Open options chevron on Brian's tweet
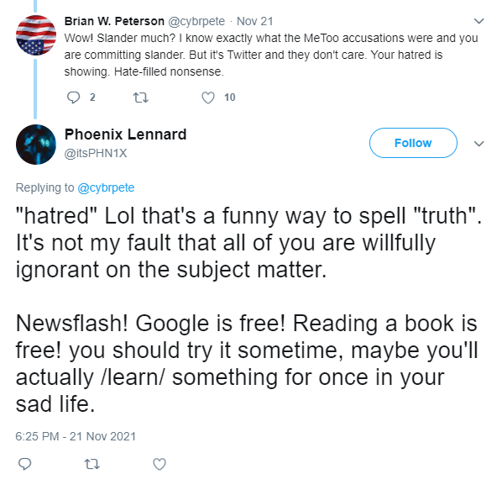The width and height of the screenshot is (502, 490). pyautogui.click(x=478, y=21)
